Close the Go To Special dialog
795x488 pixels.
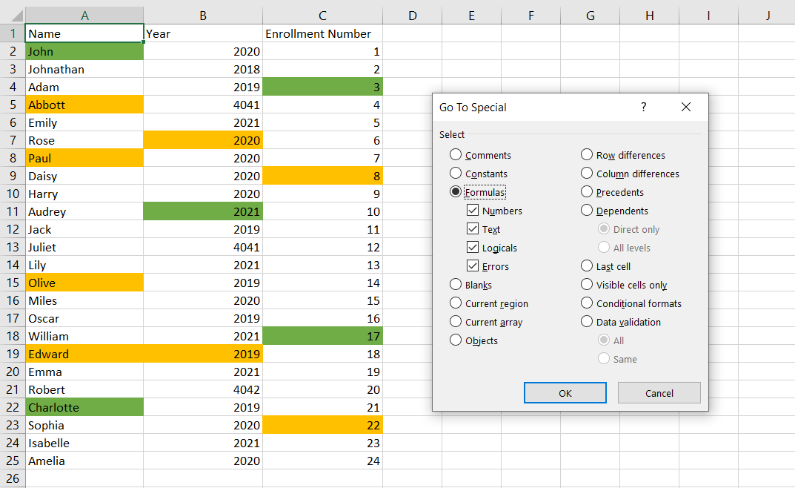[686, 107]
